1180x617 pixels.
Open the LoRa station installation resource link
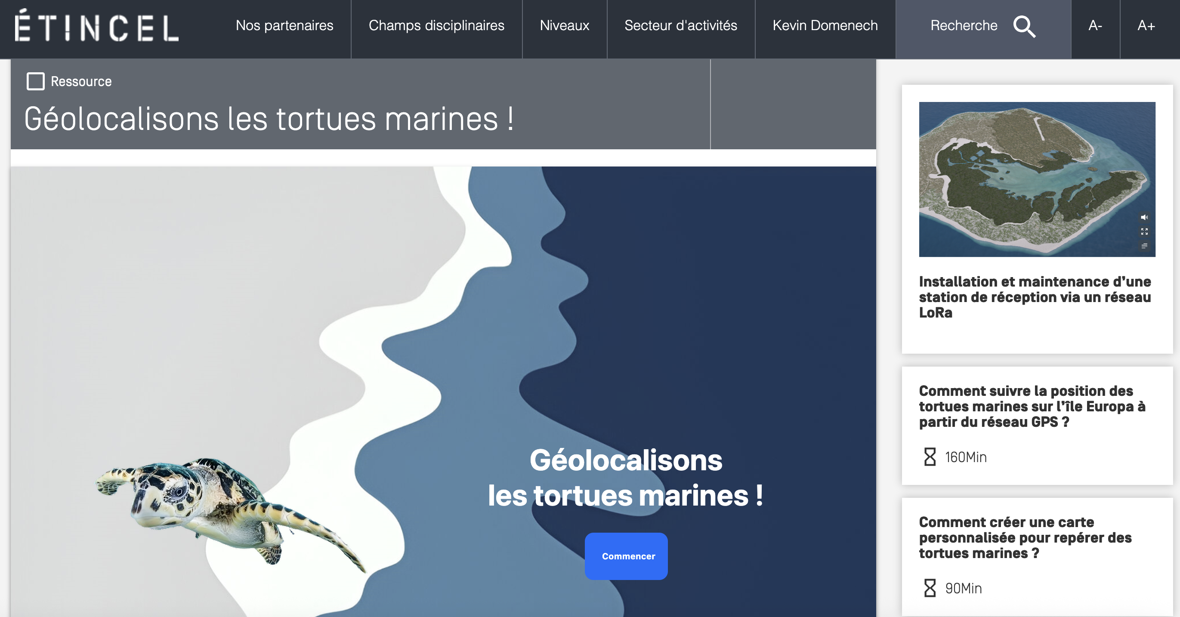1035,297
